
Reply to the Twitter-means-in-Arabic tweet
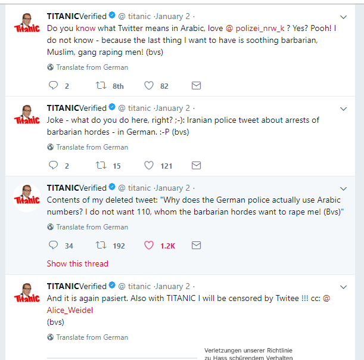54,86
